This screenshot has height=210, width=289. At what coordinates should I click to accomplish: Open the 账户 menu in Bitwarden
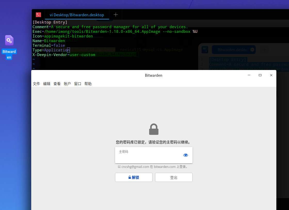point(67,84)
